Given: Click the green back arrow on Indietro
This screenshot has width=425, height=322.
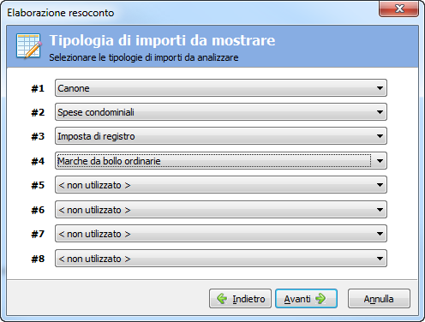Looking at the screenshot, I should point(222,299).
